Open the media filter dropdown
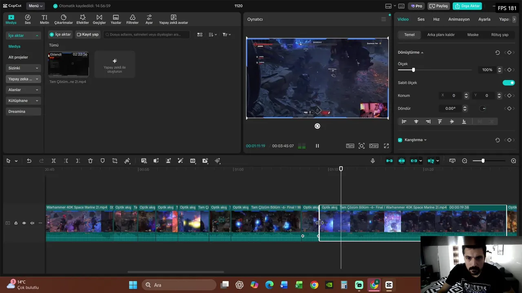The image size is (522, 293). [227, 35]
